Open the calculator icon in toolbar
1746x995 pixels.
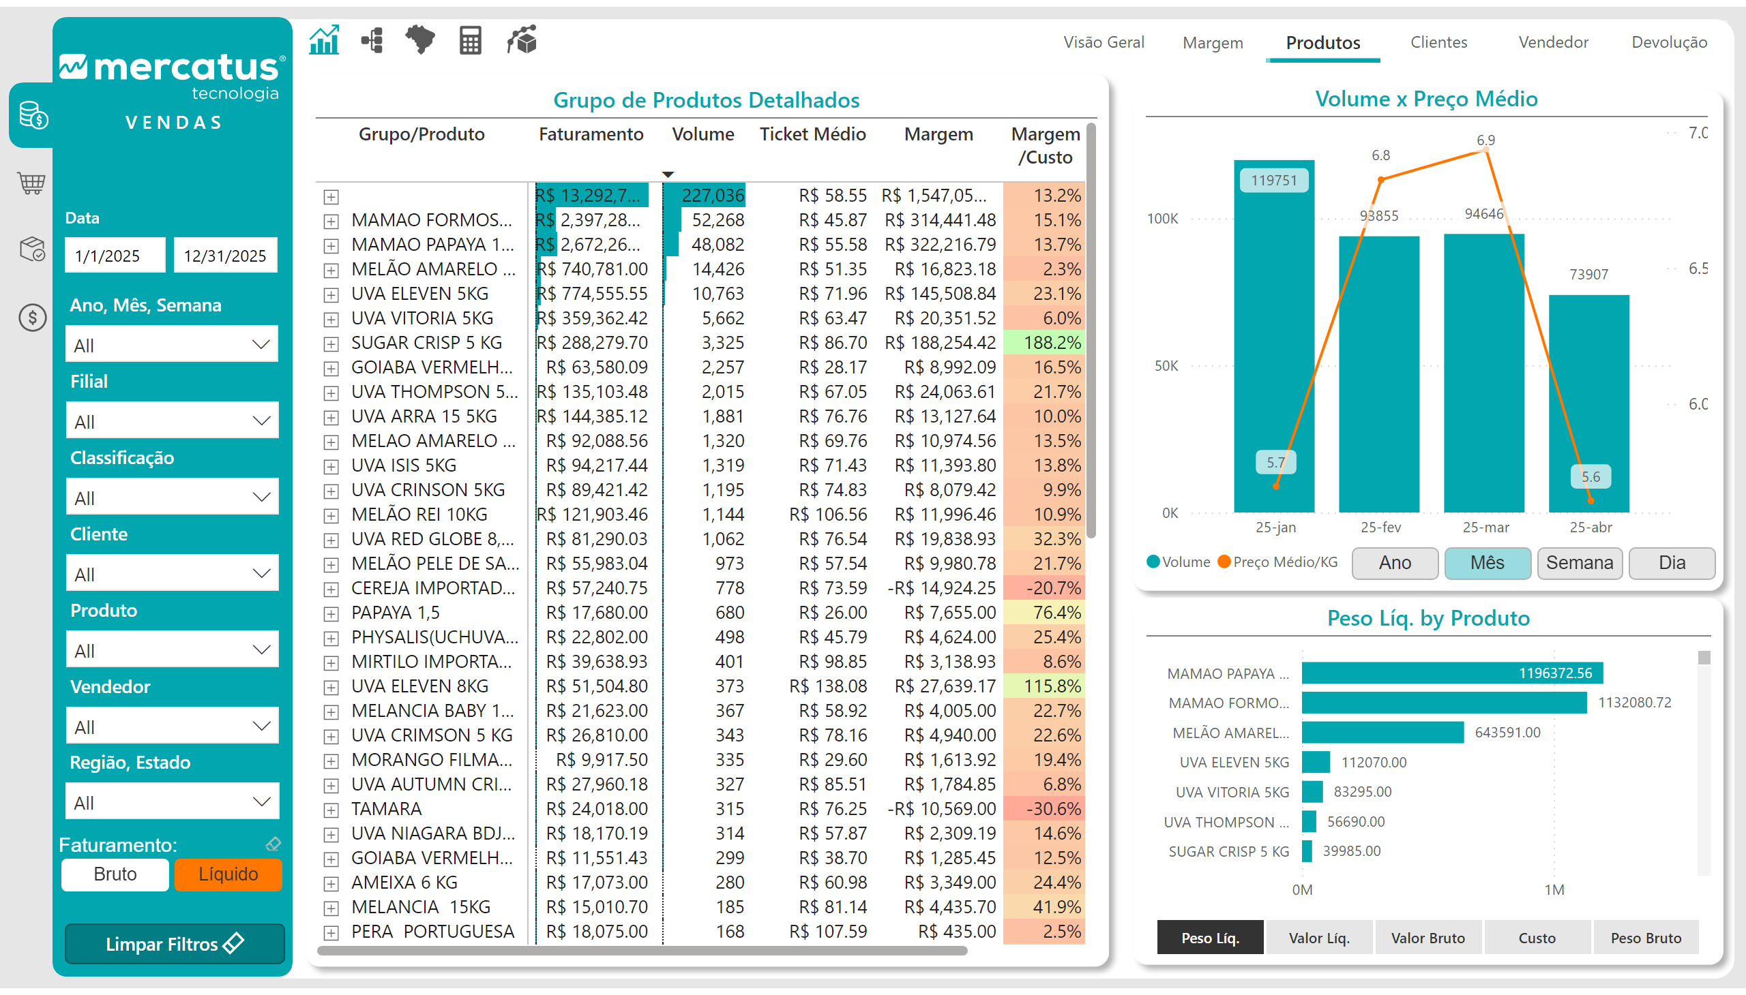point(470,41)
